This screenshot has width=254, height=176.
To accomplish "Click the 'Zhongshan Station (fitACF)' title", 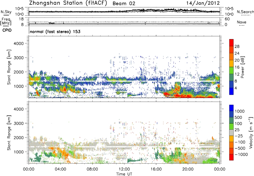I will [68, 3].
